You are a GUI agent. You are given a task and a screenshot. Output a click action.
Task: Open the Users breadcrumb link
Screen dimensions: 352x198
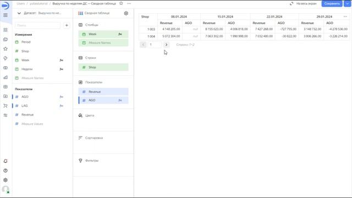21,4
